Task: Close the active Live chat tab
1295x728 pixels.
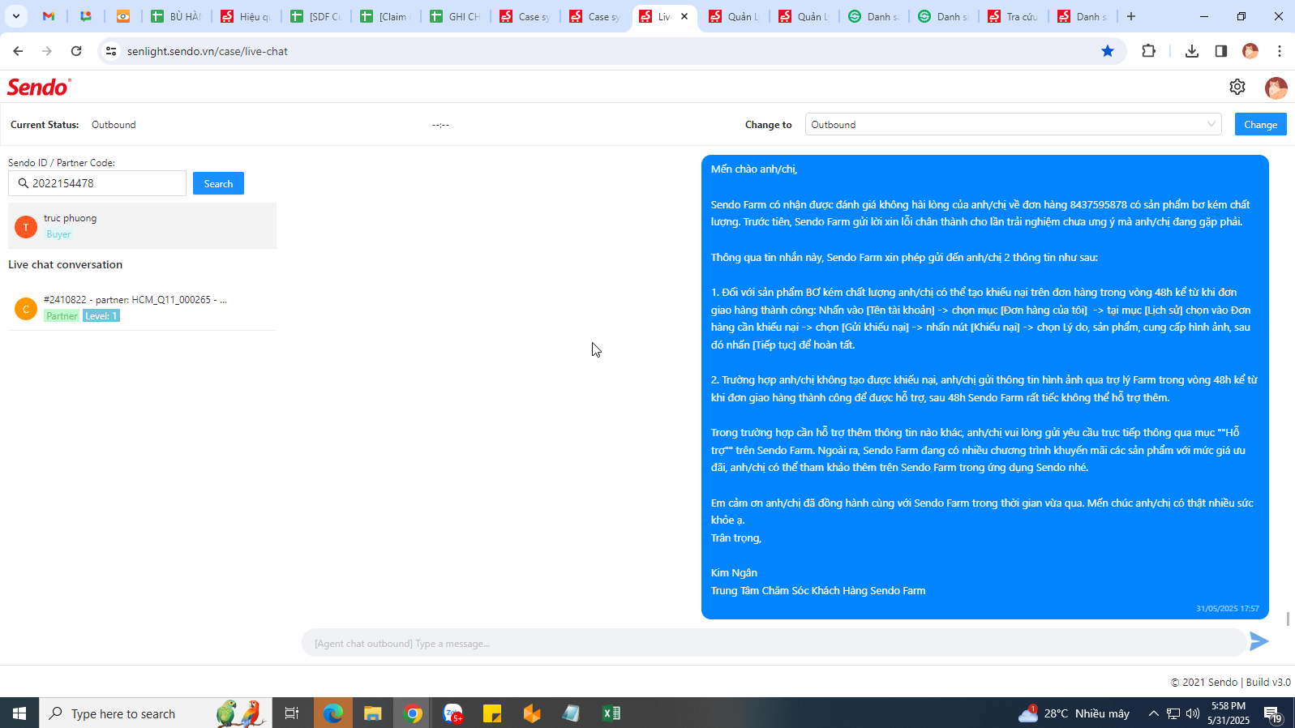Action: pyautogui.click(x=684, y=16)
